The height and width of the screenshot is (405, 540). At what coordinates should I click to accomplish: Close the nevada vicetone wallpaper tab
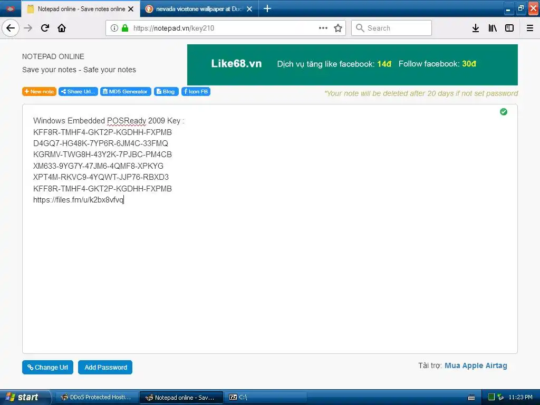249,9
